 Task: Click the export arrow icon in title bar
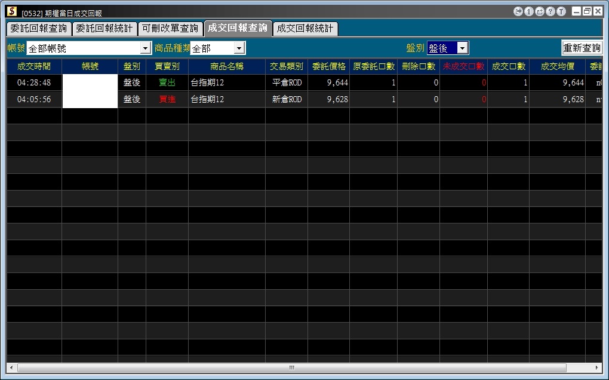click(x=518, y=12)
